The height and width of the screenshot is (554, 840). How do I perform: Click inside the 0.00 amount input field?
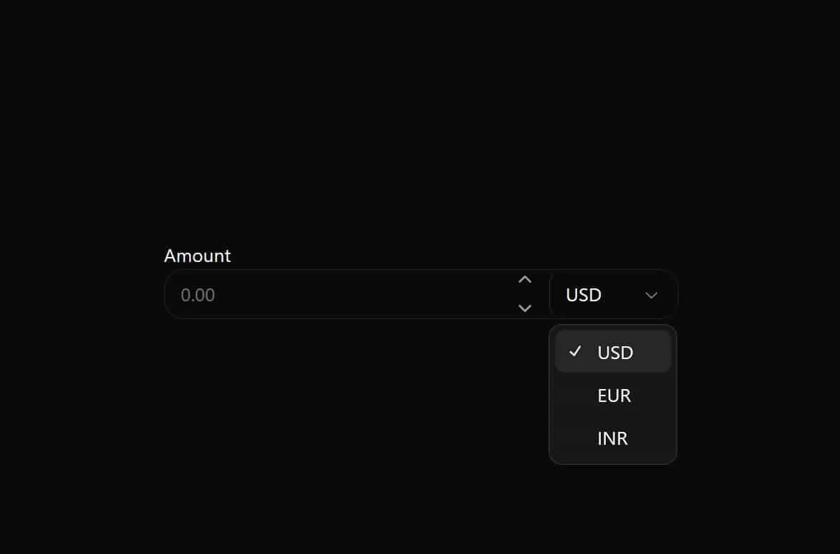(321, 294)
